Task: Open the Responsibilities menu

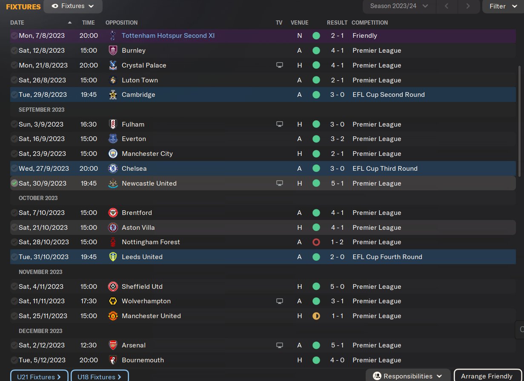Action: click(x=407, y=376)
